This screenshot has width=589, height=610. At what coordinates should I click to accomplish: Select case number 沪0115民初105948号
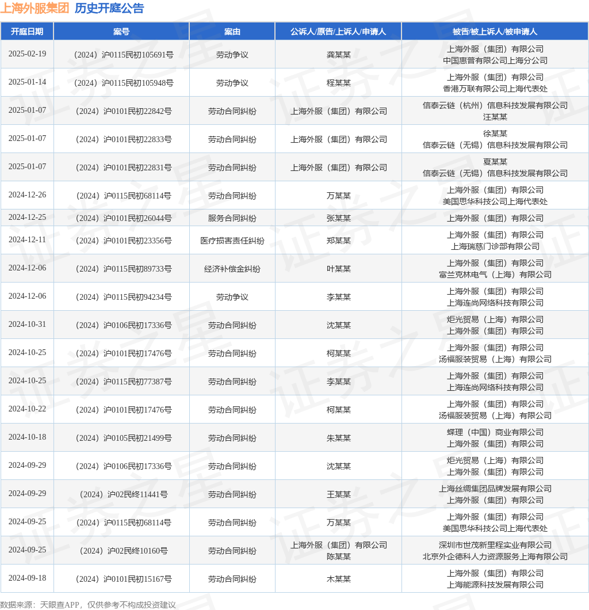click(x=137, y=83)
